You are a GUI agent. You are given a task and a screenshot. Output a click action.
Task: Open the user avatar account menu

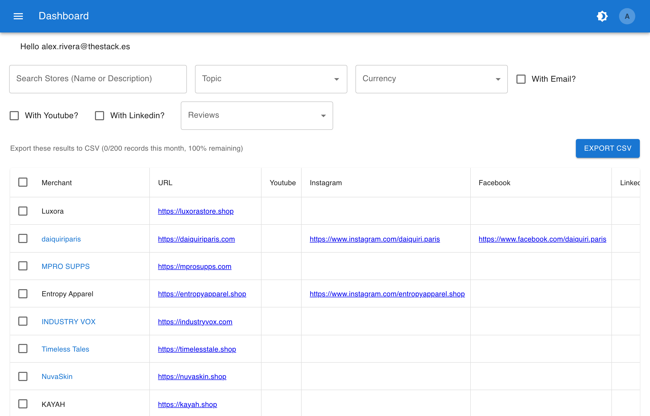[627, 16]
